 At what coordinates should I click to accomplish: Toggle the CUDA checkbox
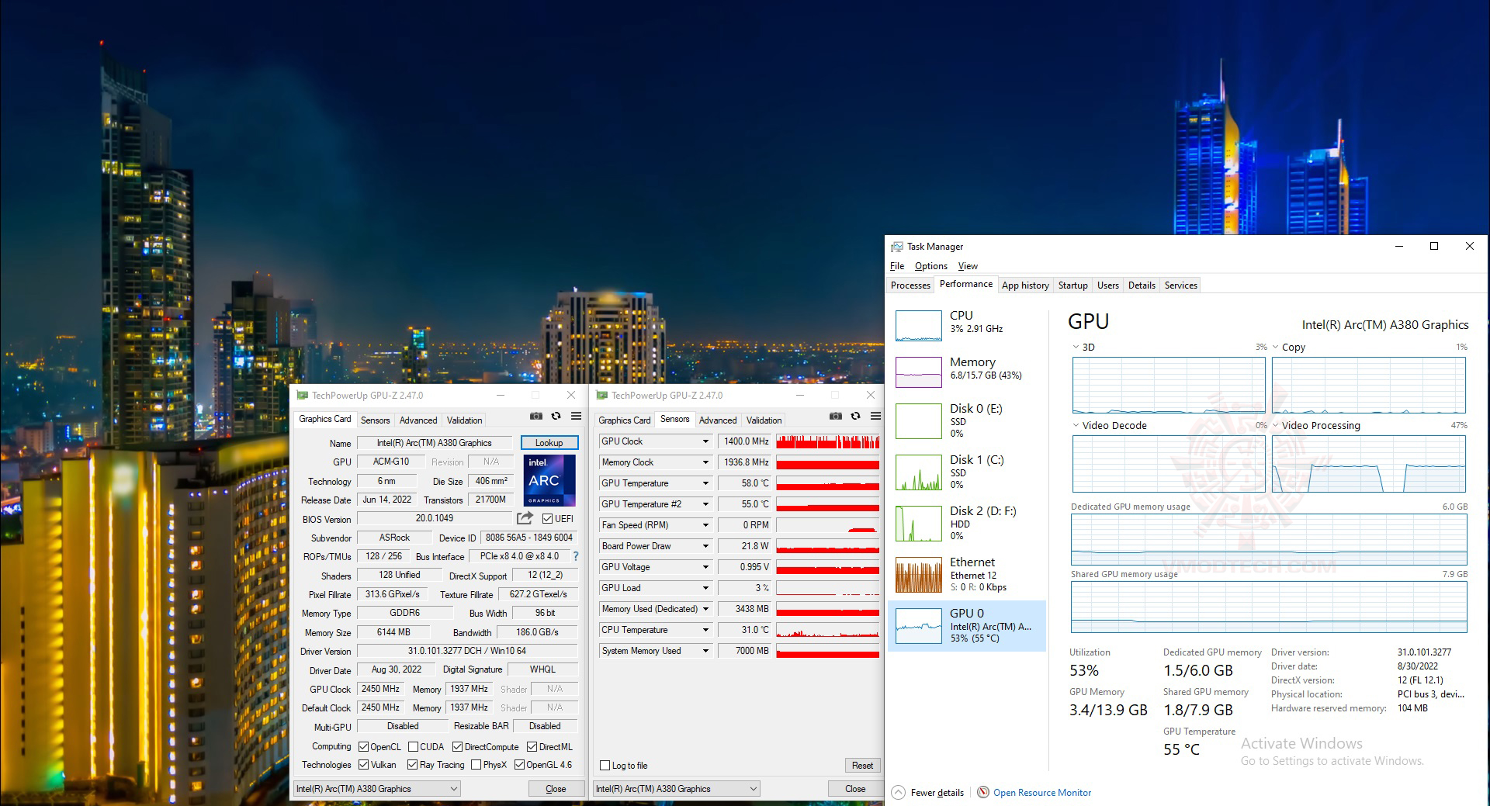(x=413, y=746)
